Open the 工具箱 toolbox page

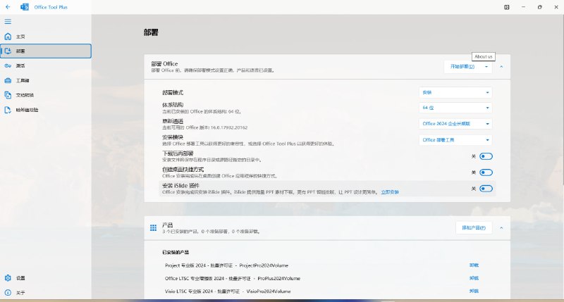pos(46,80)
